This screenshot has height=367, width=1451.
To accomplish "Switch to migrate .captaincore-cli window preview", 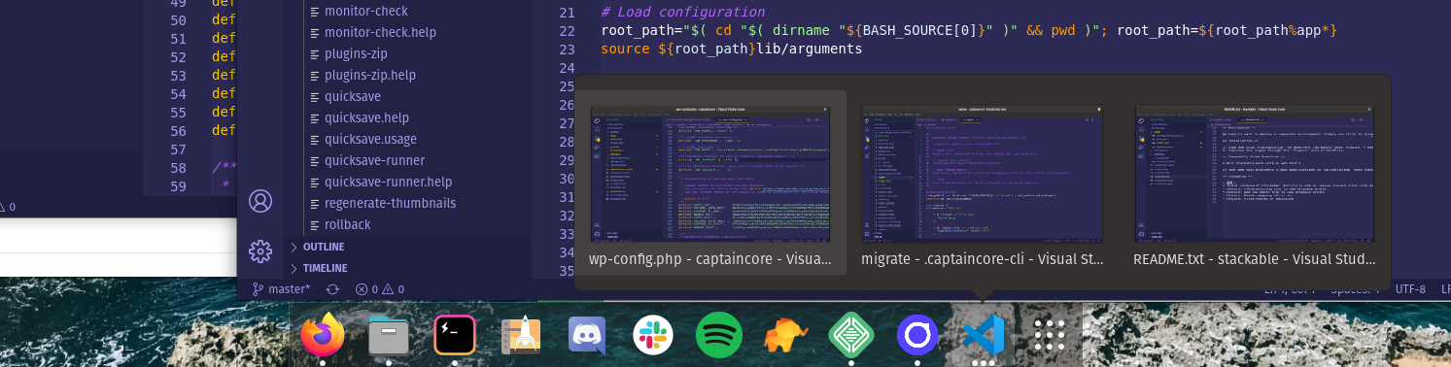I will point(983,183).
